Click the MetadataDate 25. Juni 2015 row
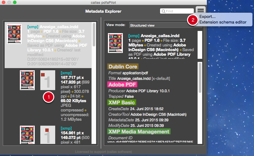The image size is (254, 156). (x=138, y=120)
